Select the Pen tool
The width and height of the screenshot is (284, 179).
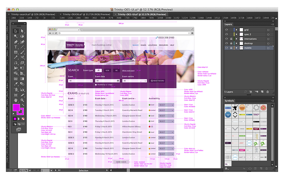point(16,42)
